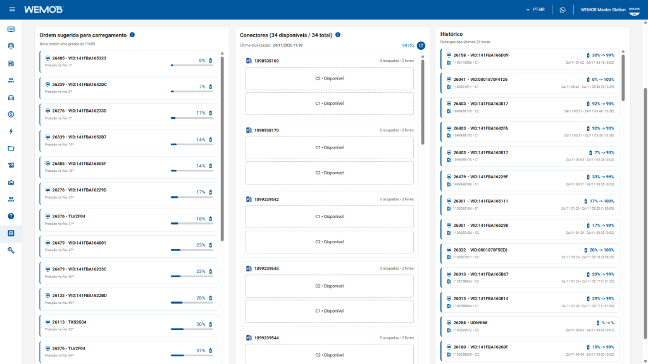Open the wrench tools sidebar item
The image size is (648, 364).
click(11, 250)
